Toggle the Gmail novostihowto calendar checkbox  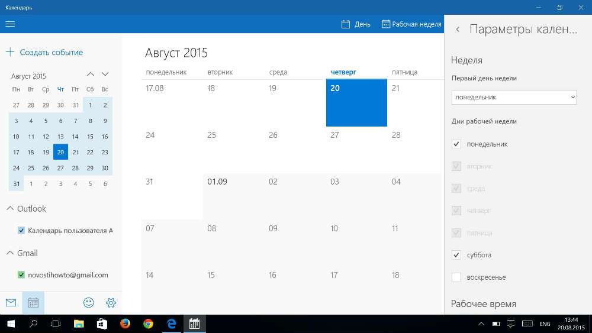(x=21, y=275)
